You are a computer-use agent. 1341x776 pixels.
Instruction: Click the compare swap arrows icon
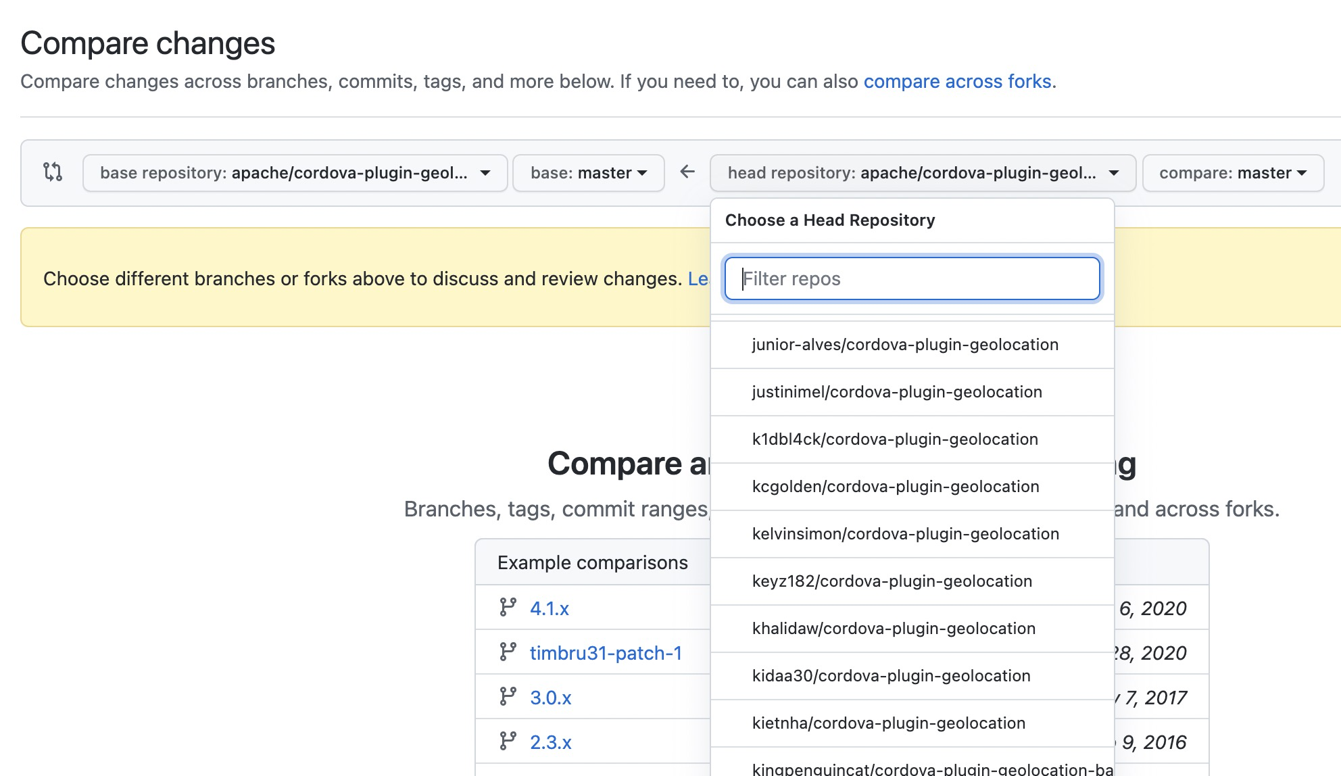(53, 172)
